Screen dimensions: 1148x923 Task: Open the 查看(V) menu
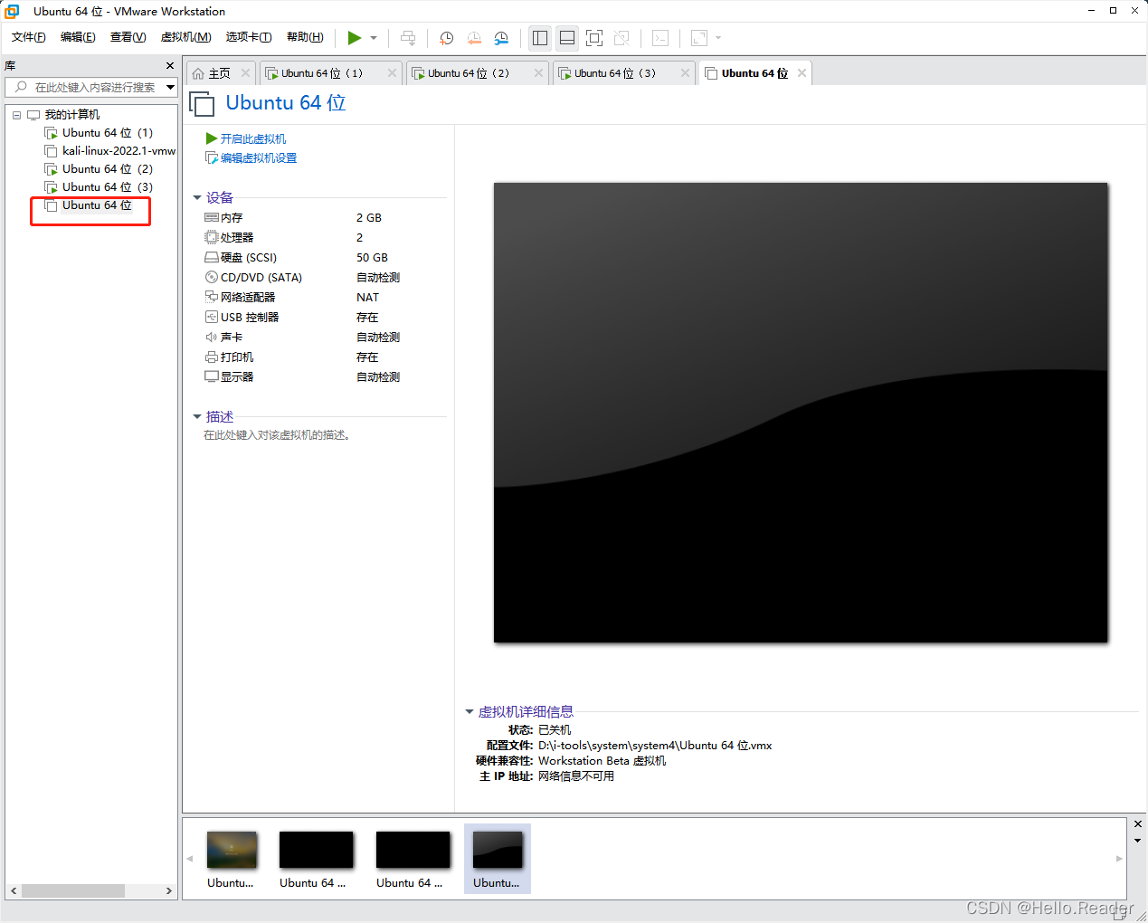128,37
